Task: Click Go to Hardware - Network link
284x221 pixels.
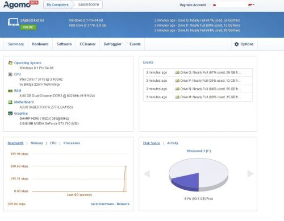Action: point(110,204)
